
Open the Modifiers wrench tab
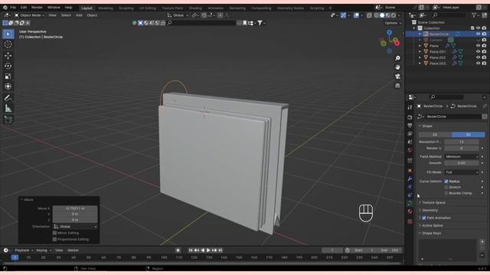[410, 179]
